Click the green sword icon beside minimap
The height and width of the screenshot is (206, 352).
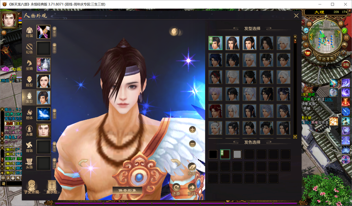(344, 31)
